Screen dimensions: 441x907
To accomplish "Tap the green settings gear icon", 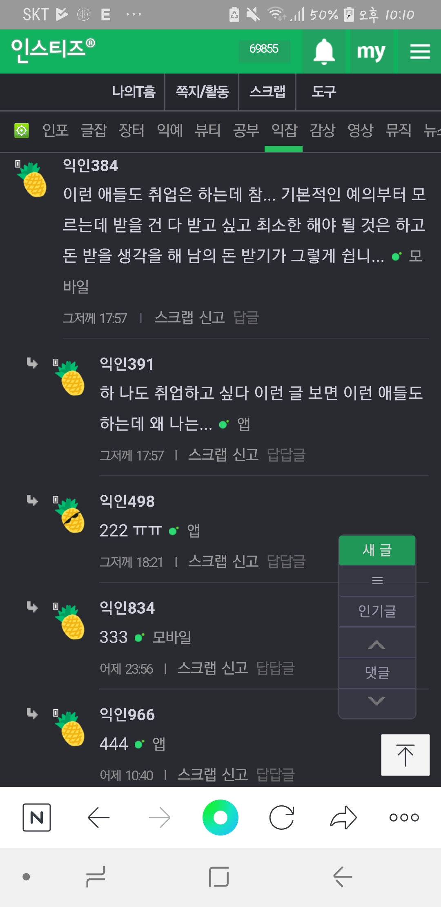I will [x=22, y=131].
